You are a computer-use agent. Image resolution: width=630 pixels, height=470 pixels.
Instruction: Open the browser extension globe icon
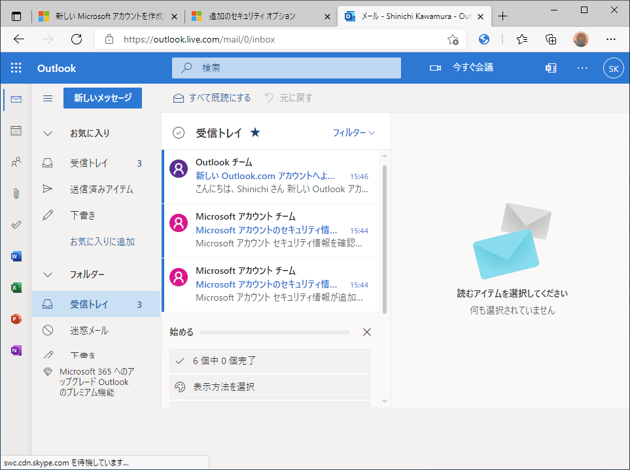pyautogui.click(x=484, y=39)
